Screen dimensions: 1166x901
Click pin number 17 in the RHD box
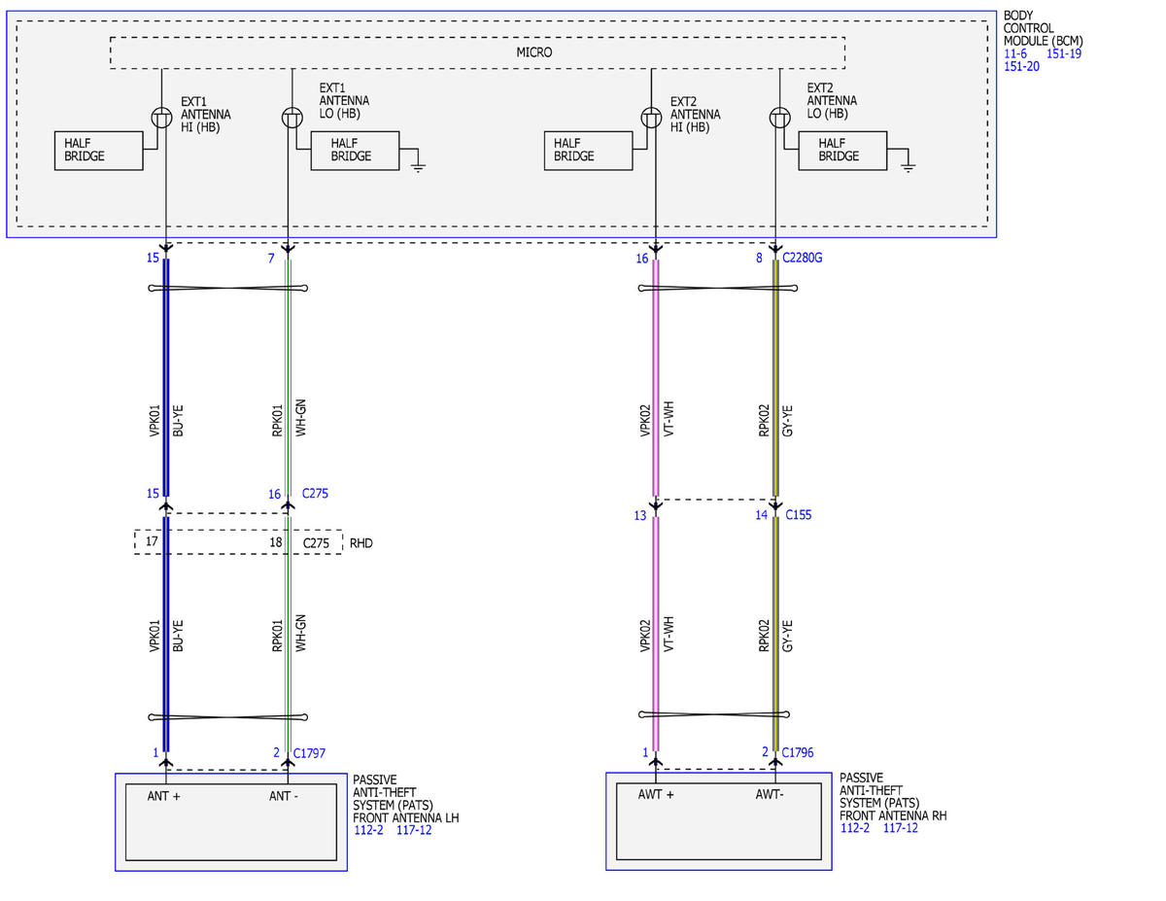152,541
